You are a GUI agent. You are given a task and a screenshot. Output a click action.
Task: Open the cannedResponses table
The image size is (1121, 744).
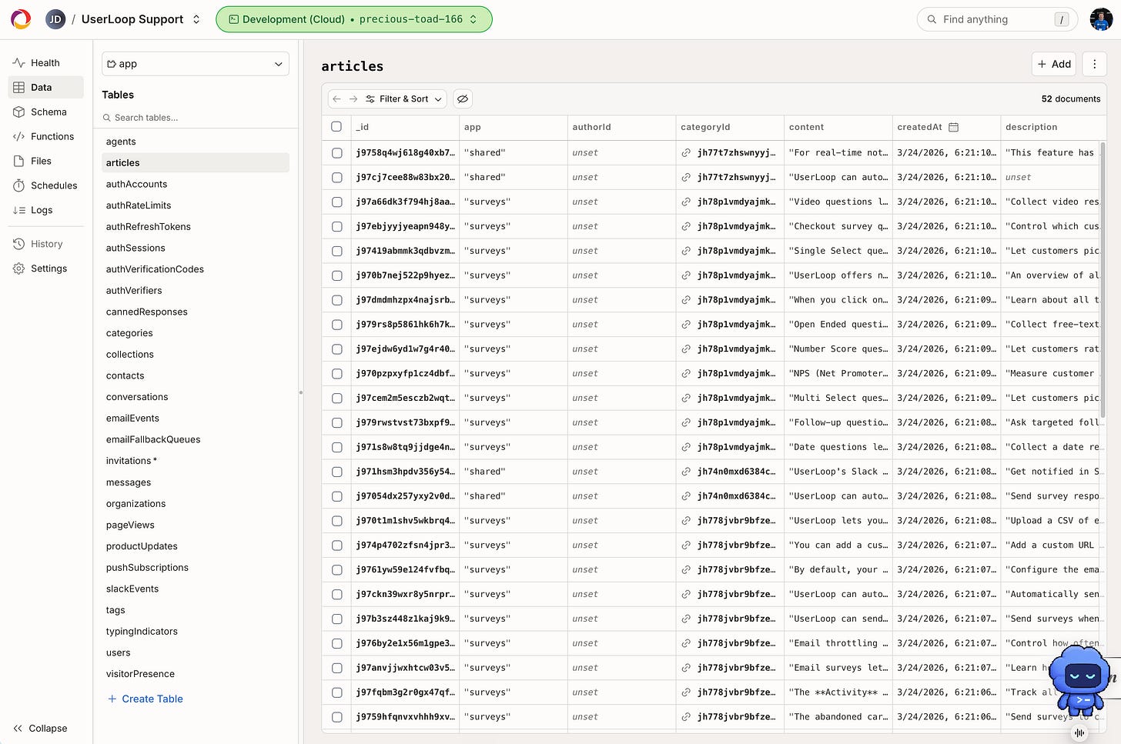click(x=196, y=312)
